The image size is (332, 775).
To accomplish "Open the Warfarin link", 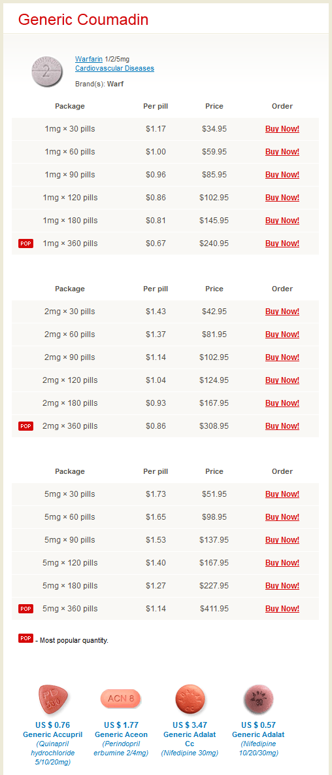I will click(89, 59).
